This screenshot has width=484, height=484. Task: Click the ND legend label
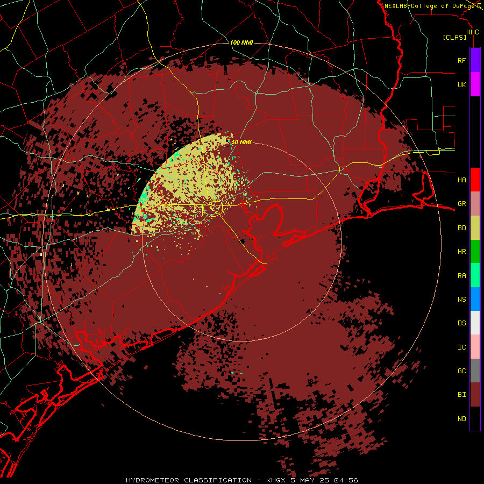[x=461, y=419]
